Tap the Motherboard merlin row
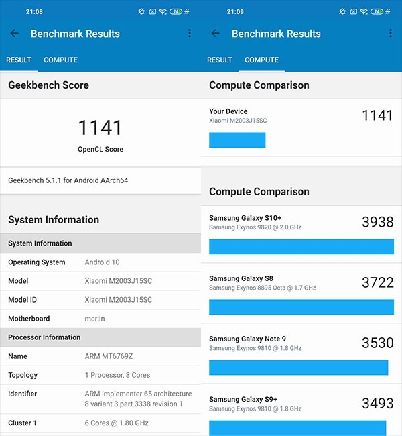Screen dimensions: 402x436 [x=100, y=319]
